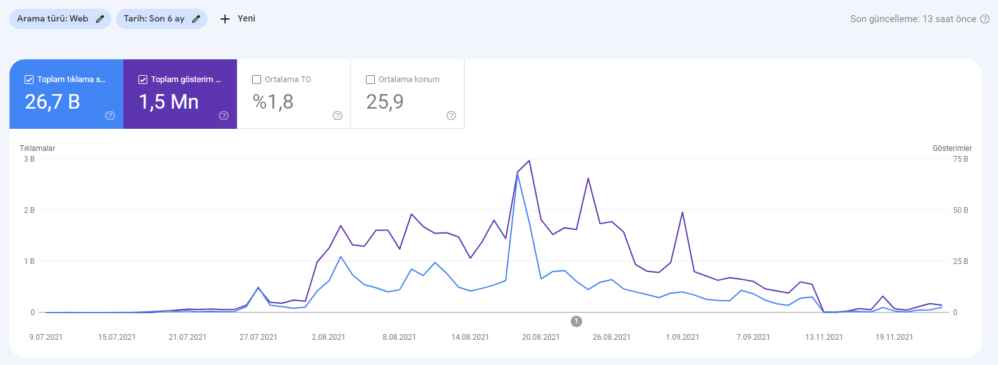Image resolution: width=998 pixels, height=365 pixels.
Task: Click the 50 B right axis value
Action: click(x=961, y=210)
